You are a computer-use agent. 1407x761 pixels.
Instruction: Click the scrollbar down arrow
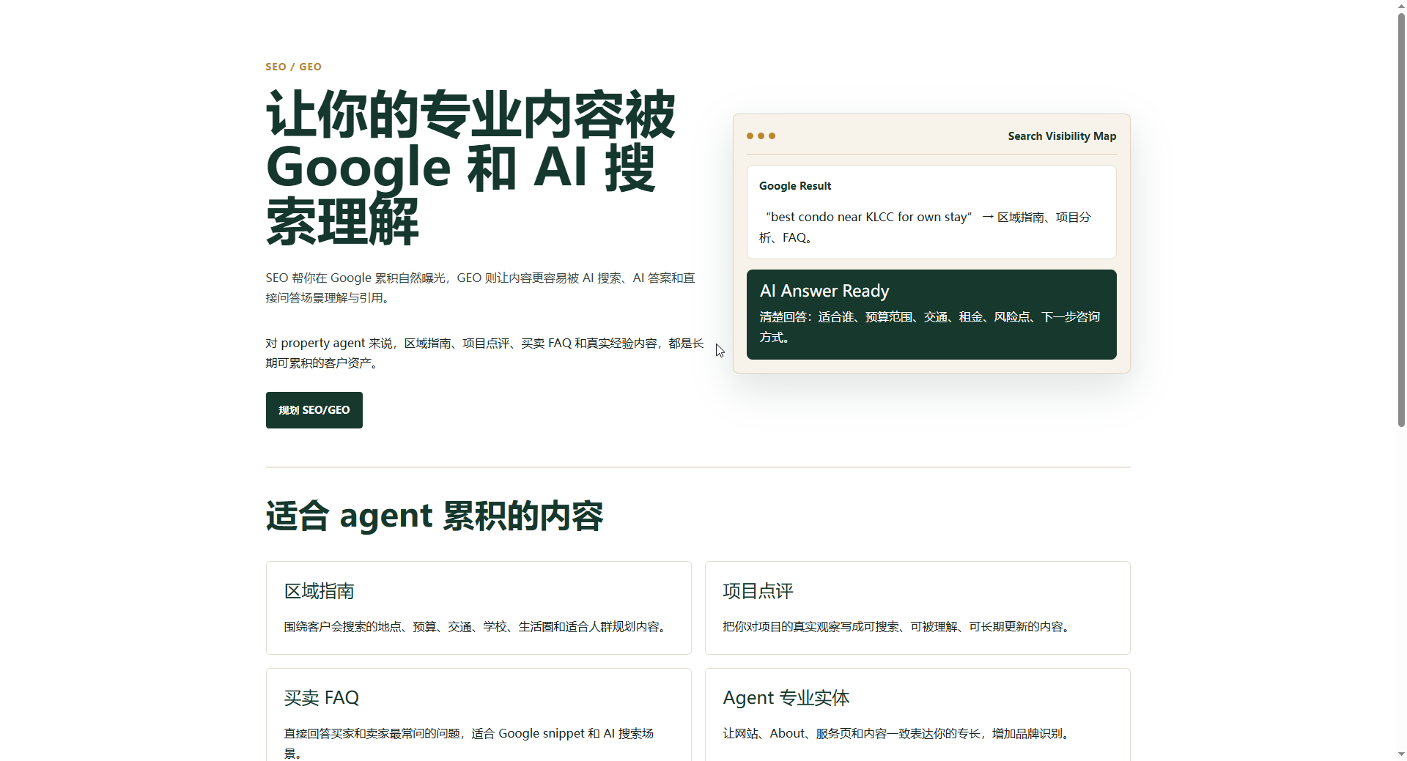pyautogui.click(x=1401, y=754)
